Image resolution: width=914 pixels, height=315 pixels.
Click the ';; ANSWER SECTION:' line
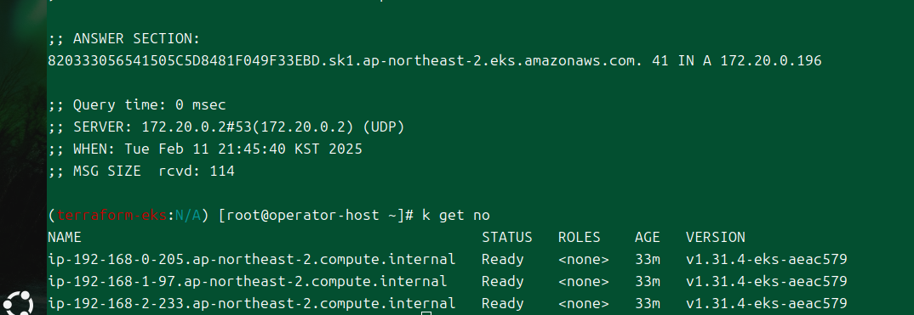coord(124,39)
